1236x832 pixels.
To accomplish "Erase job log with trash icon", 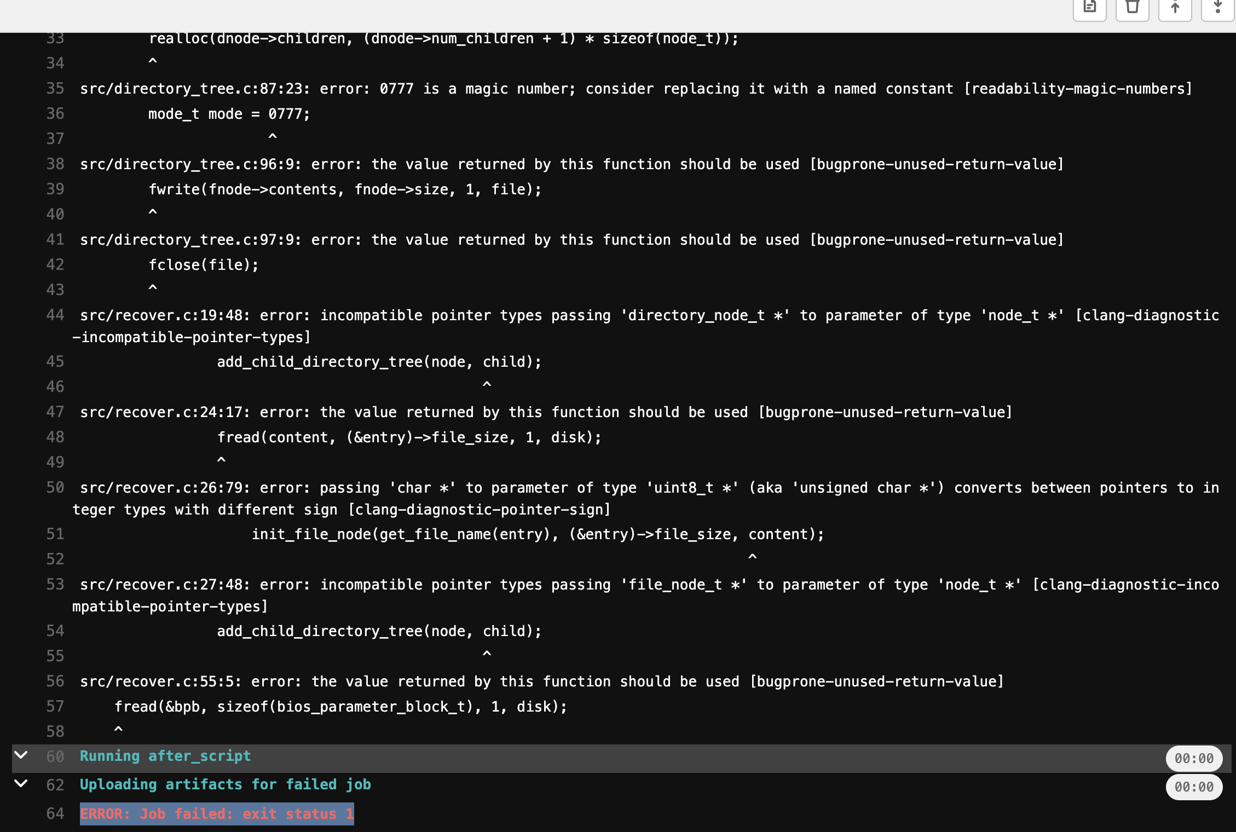I will point(1132,8).
